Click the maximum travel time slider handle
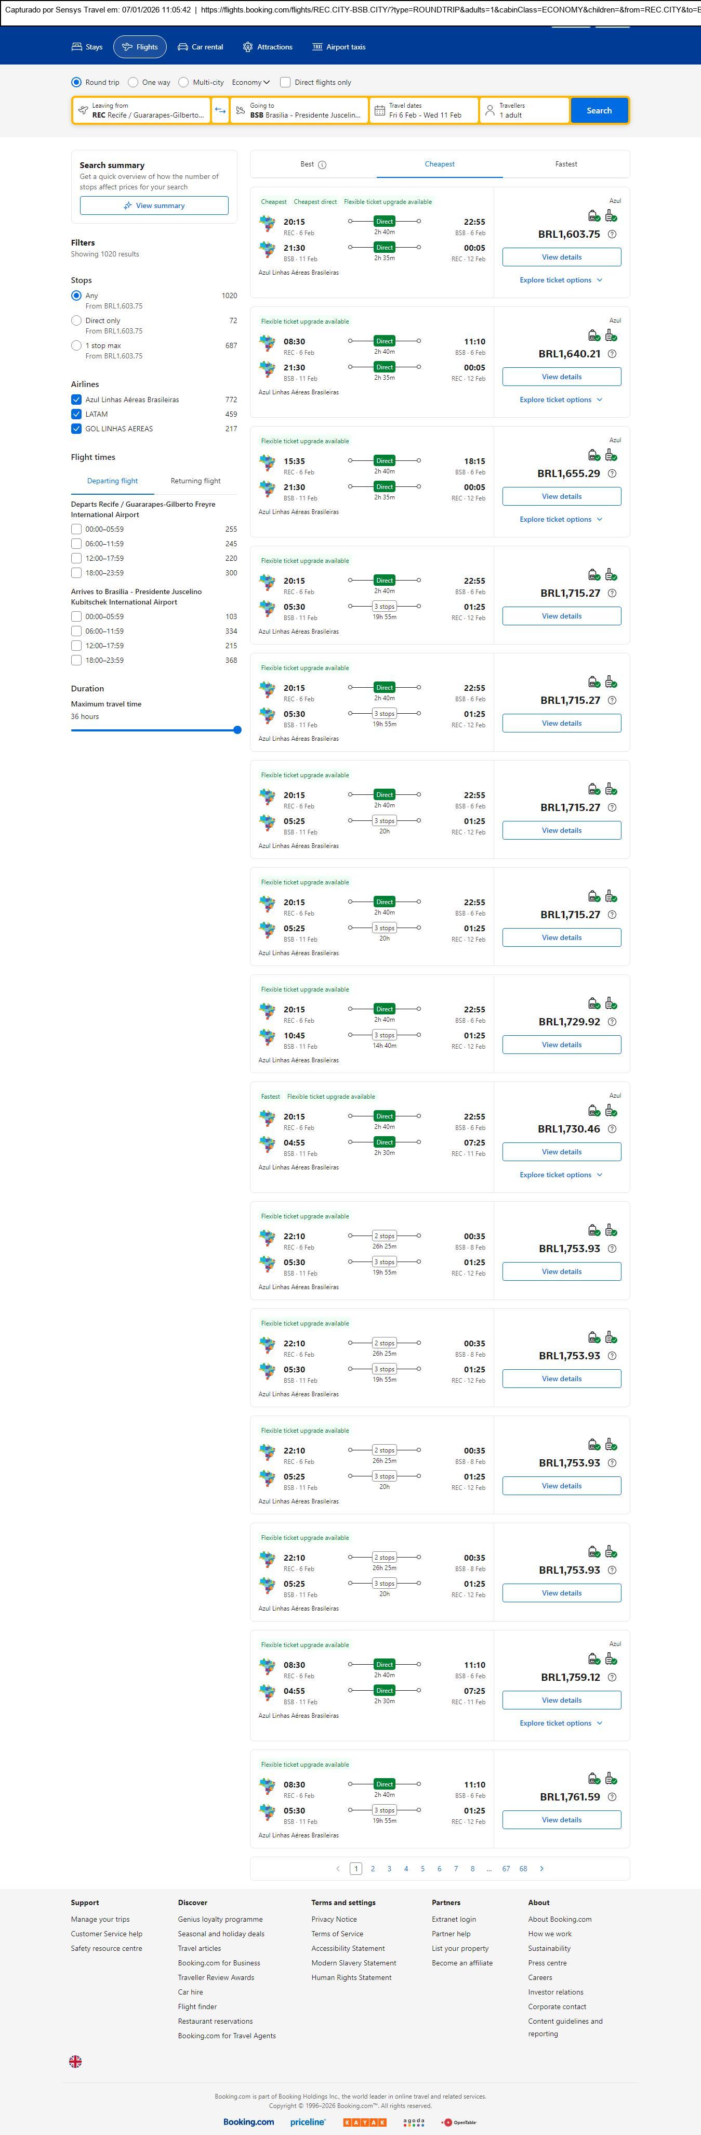Image resolution: width=701 pixels, height=2135 pixels. click(237, 730)
